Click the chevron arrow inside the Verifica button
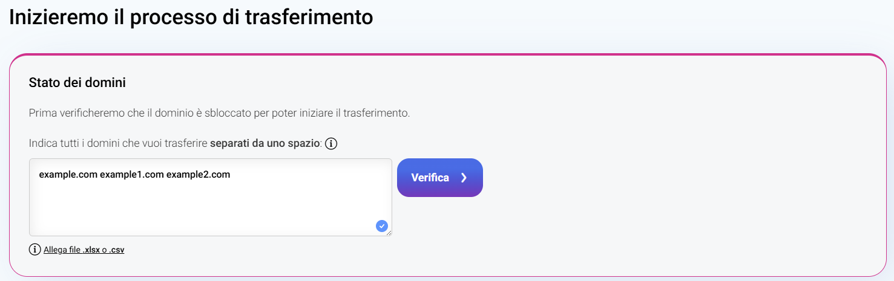894x281 pixels. (464, 178)
